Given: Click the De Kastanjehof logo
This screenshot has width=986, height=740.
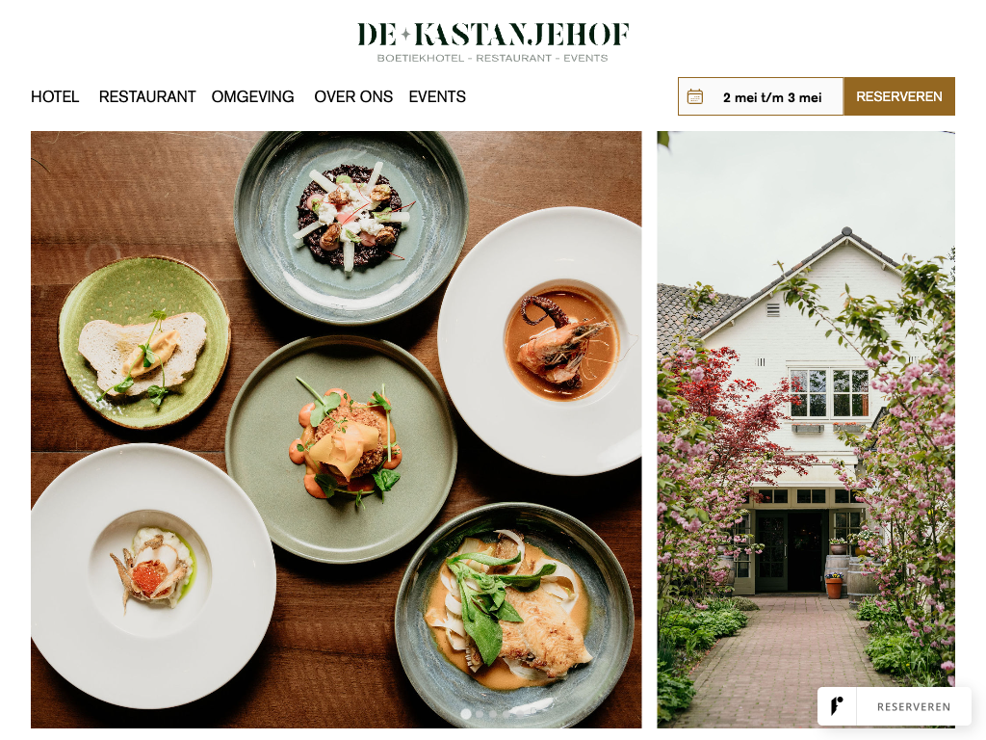Looking at the screenshot, I should click(x=493, y=36).
